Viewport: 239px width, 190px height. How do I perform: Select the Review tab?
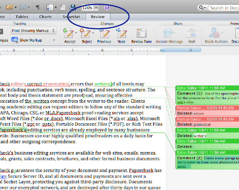coord(98,17)
